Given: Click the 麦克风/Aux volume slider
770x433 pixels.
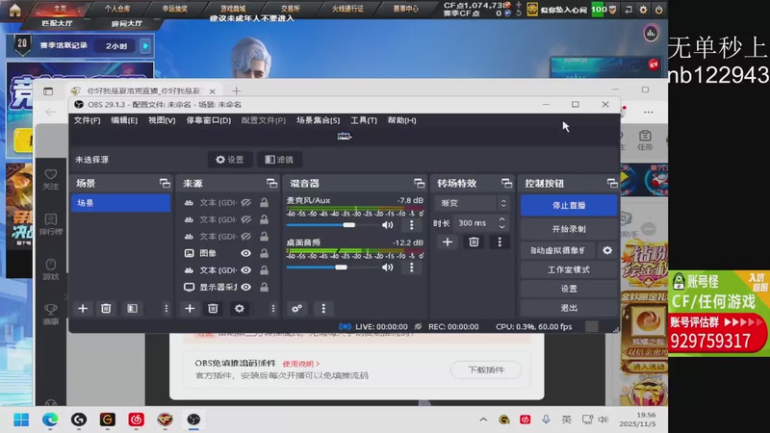Looking at the screenshot, I should point(333,225).
